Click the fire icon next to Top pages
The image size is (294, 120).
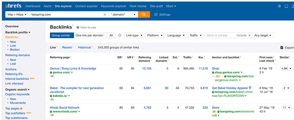(x=21, y=108)
